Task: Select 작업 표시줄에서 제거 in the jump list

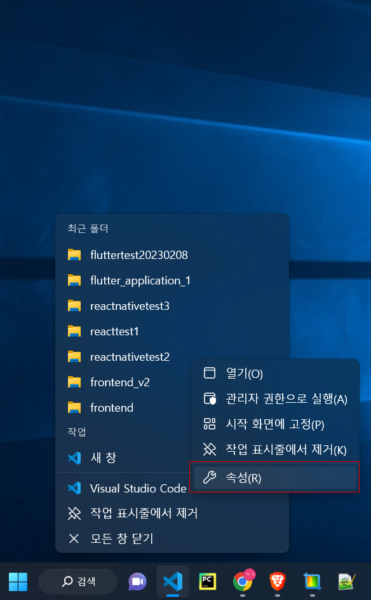Action: (172, 513)
